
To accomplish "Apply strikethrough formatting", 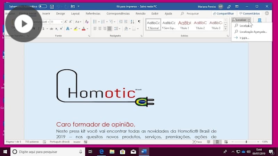I will click(51, 29).
